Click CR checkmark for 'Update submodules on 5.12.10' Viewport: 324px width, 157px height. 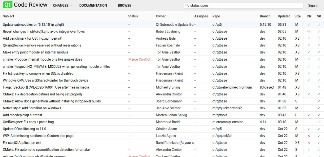pyautogui.click(x=309, y=24)
